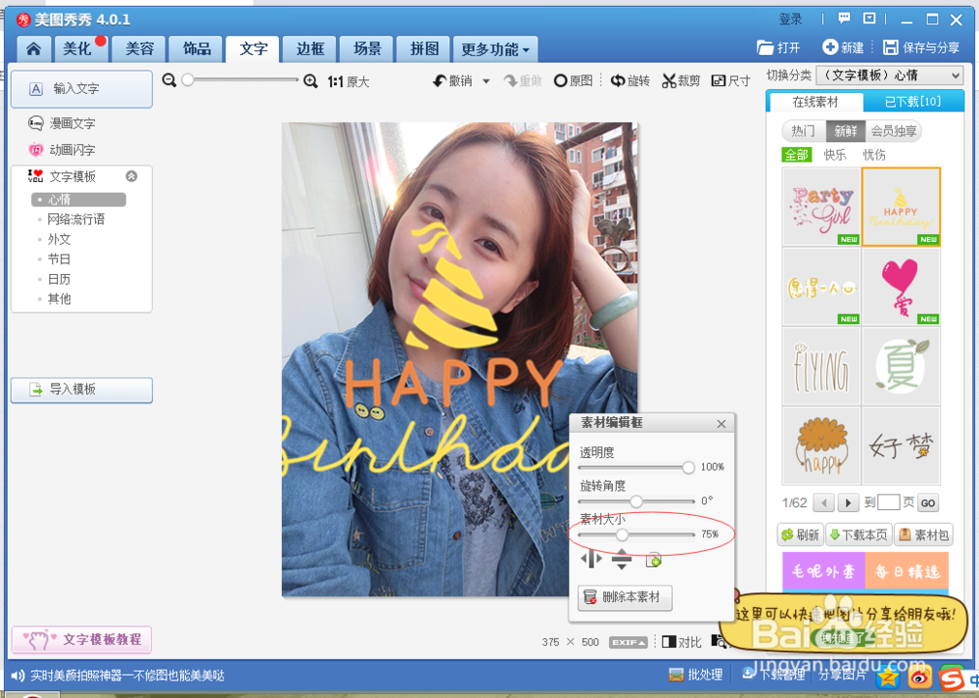The image size is (979, 698).
Task: Switch to the 边框 tab
Action: click(310, 49)
